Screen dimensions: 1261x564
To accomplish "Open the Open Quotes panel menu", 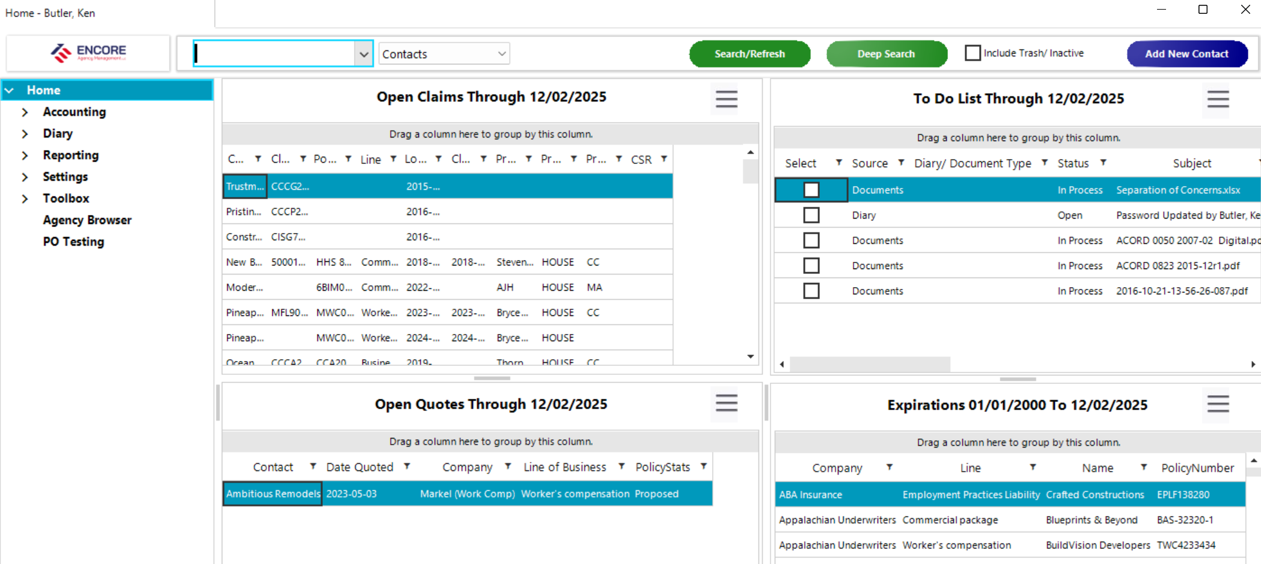I will click(725, 405).
